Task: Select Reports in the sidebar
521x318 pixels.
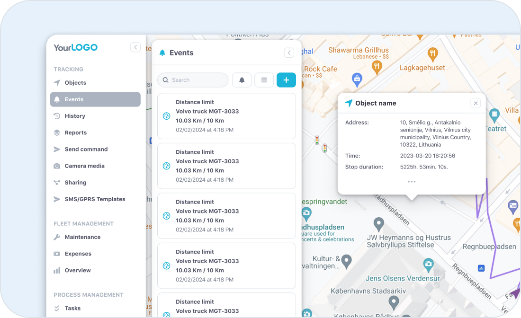Action: [x=75, y=132]
